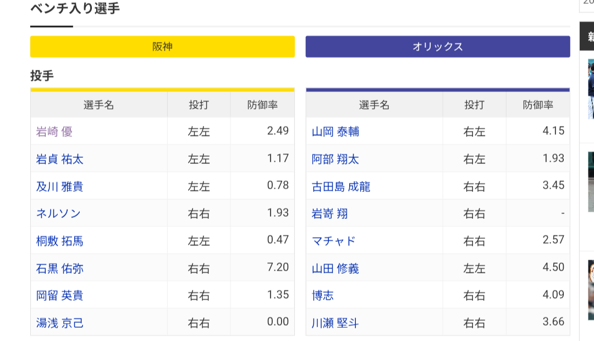Click the top sidebar player photo thumbnail
Viewport: 594px width, 341px height.
(x=590, y=88)
